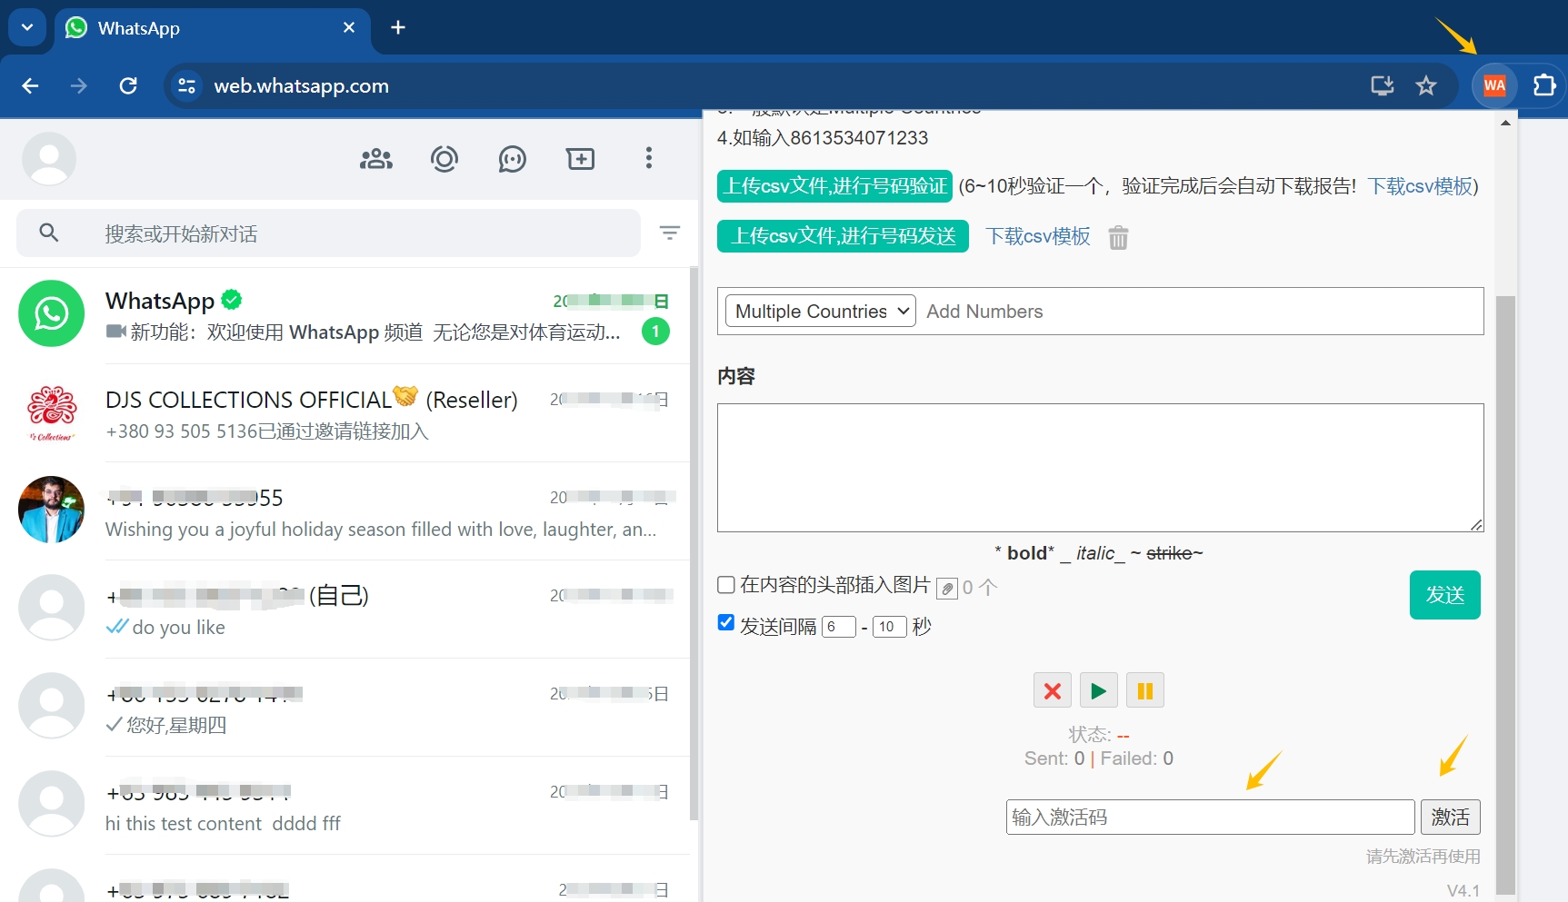Click the minimum interval field showing 6
1568x902 pixels.
[x=838, y=627]
